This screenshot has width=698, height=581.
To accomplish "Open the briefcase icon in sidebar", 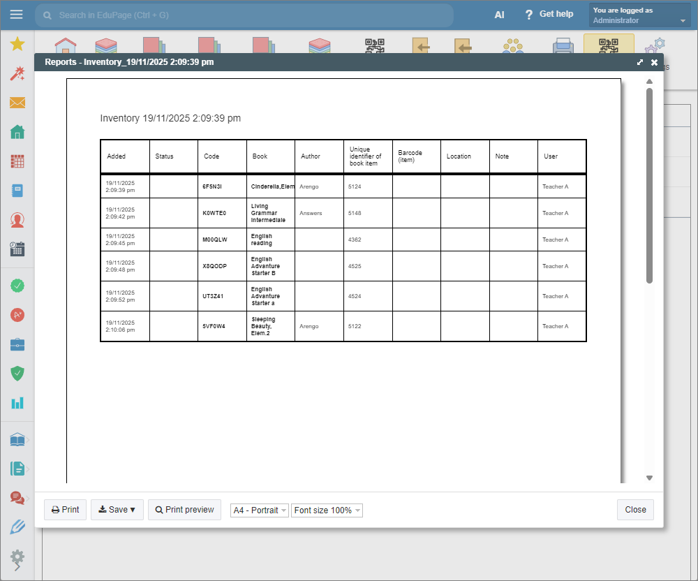I will coord(17,344).
